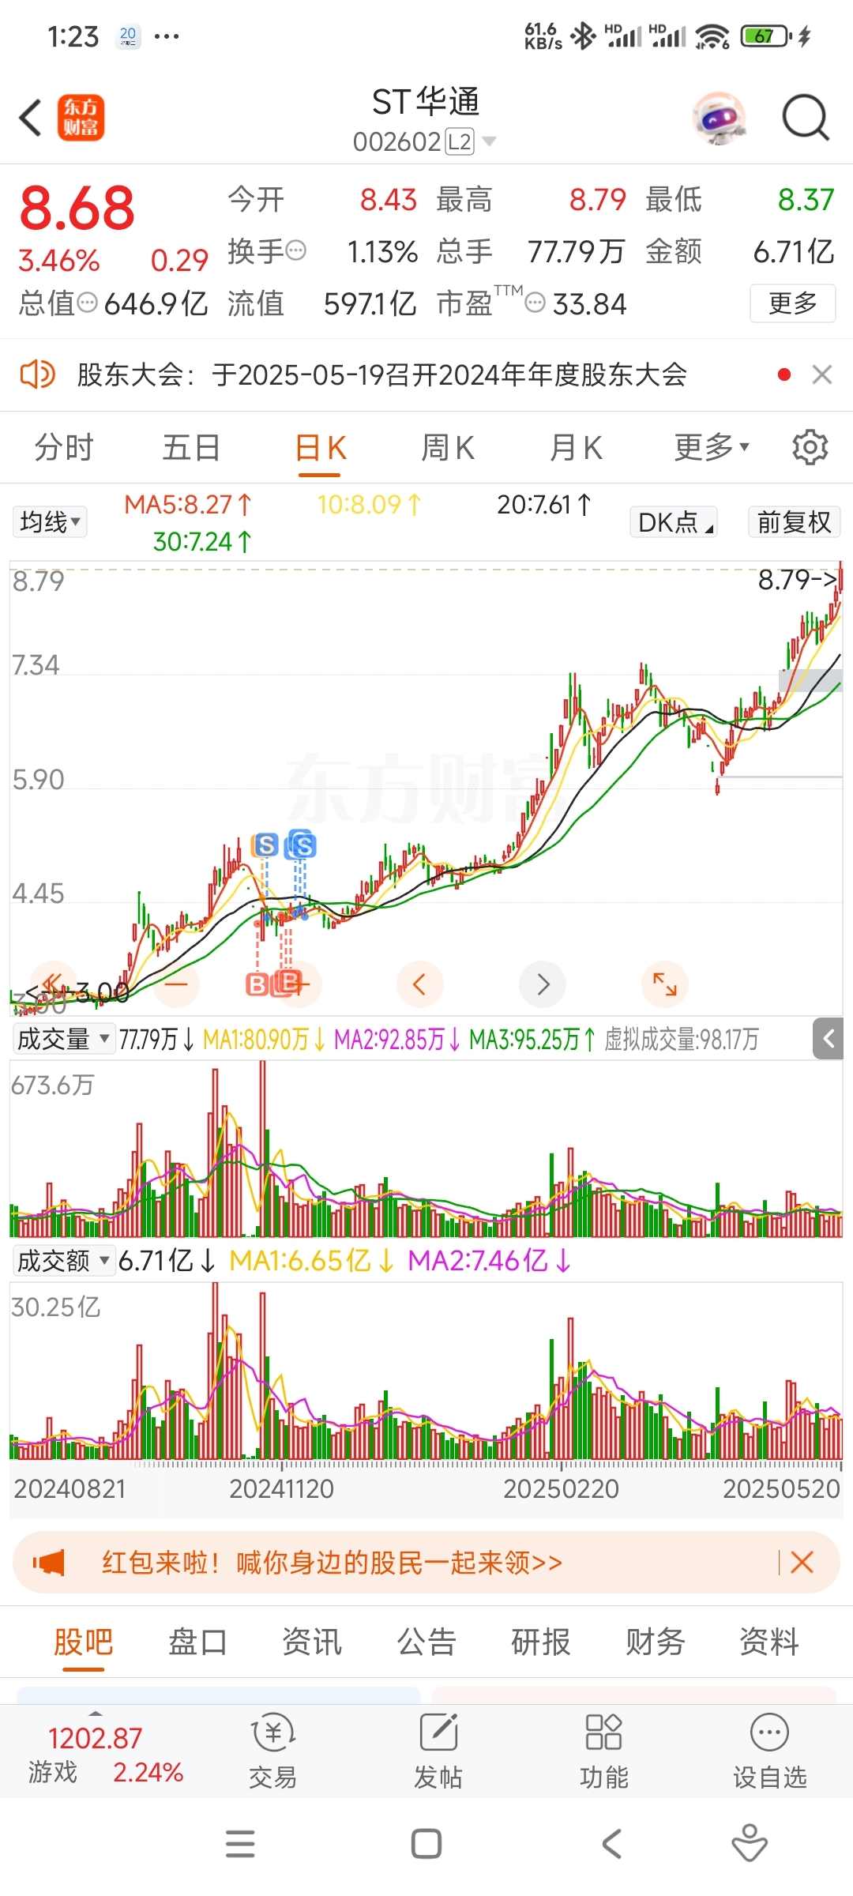
Task: Expand the stock code 002602 dropdown arrow
Action: (490, 141)
